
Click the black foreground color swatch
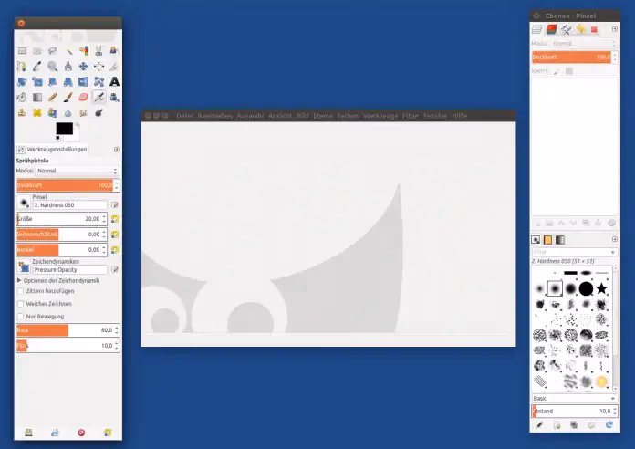[64, 129]
